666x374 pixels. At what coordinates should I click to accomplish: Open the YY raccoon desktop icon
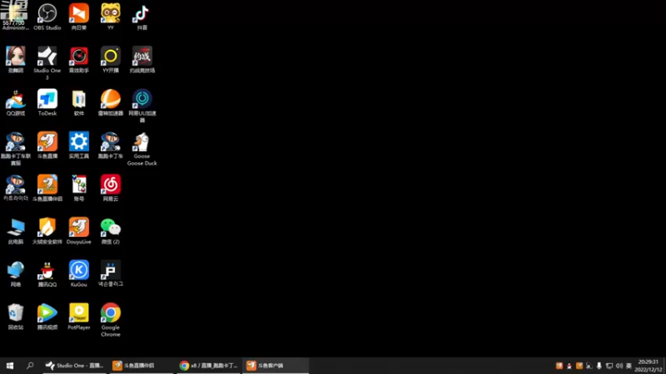pyautogui.click(x=111, y=16)
